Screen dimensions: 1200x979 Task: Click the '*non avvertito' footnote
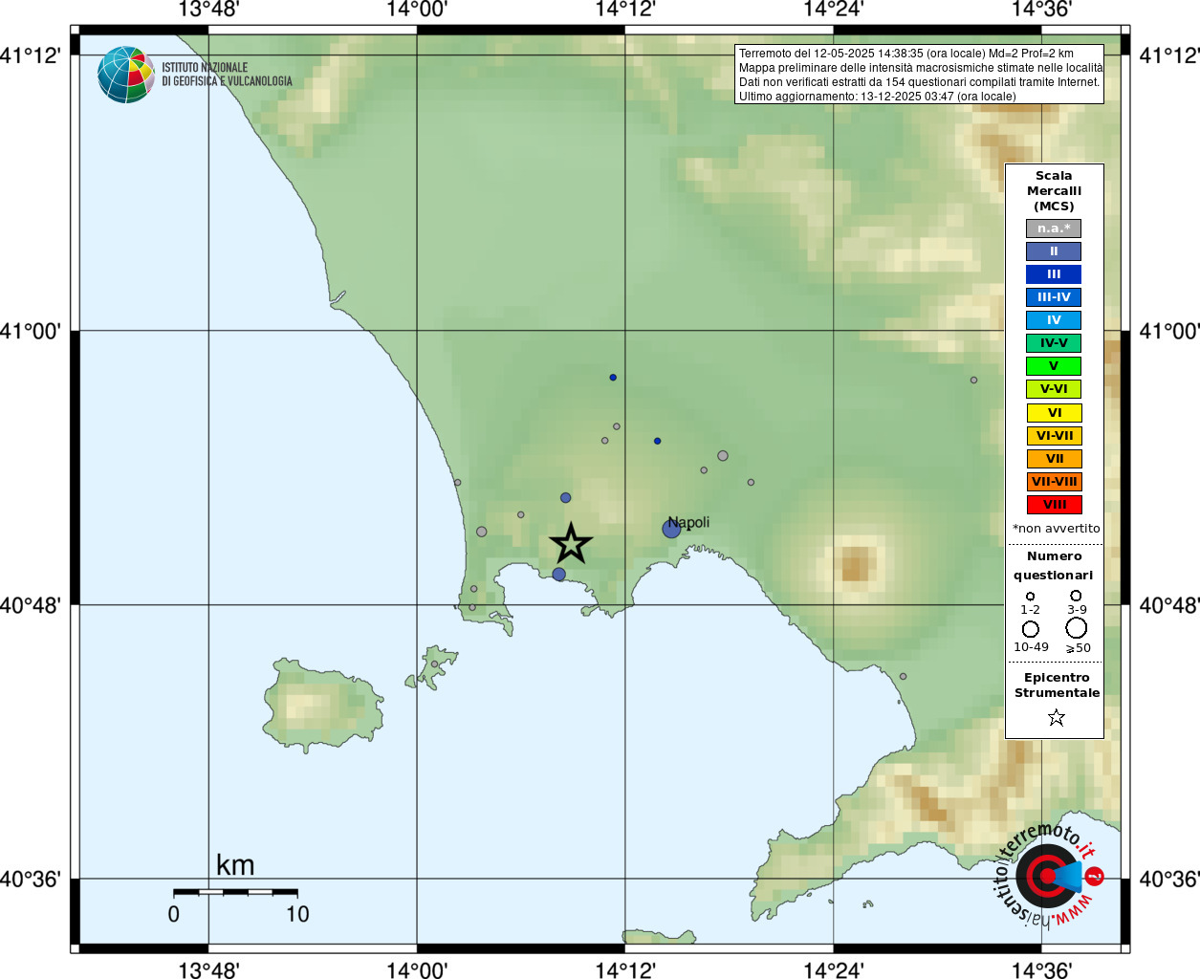click(1056, 528)
